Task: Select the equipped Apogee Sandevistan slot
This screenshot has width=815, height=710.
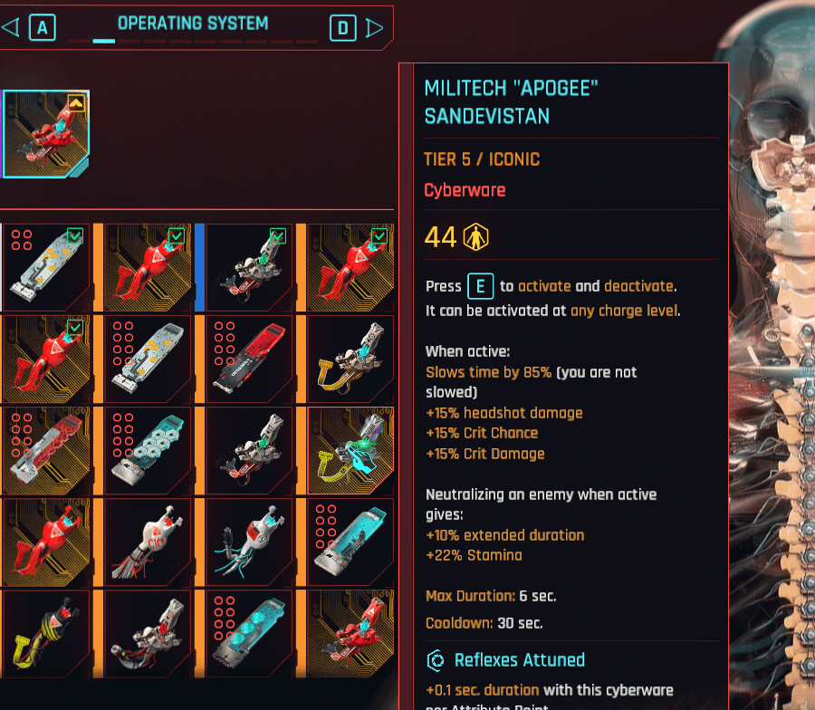Action: pyautogui.click(x=46, y=134)
